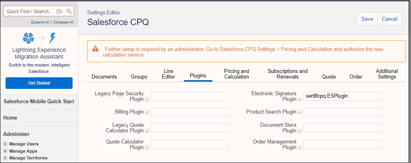Click the Save button
The width and height of the screenshot is (411, 163).
pyautogui.click(x=367, y=19)
